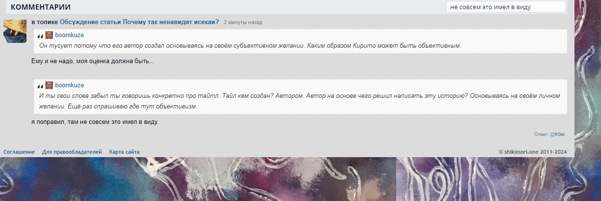Open boomkuze profile link in second quote
Viewport: 601px width, 201px height.
click(69, 85)
